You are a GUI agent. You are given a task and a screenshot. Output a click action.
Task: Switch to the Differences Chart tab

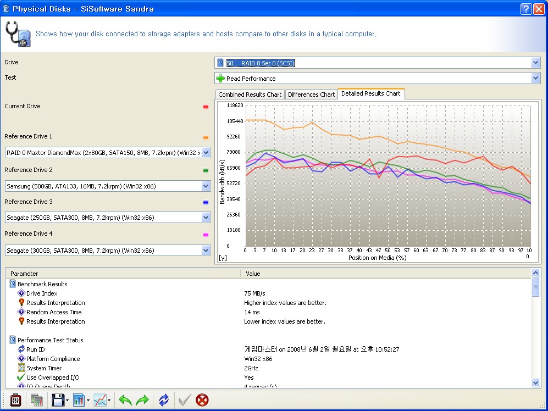(x=311, y=95)
